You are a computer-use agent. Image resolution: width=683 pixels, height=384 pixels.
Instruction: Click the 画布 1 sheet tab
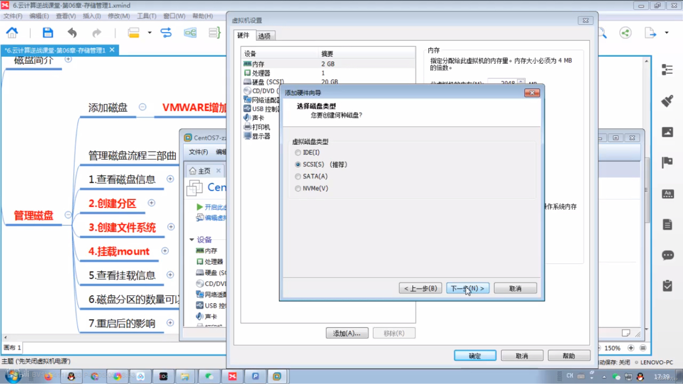pyautogui.click(x=12, y=348)
